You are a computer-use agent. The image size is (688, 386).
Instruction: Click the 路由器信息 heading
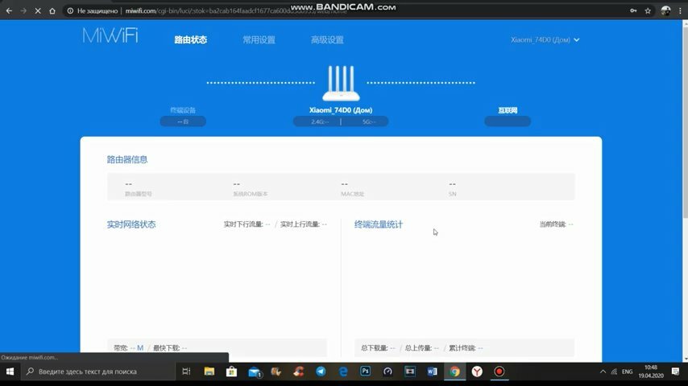tap(127, 159)
